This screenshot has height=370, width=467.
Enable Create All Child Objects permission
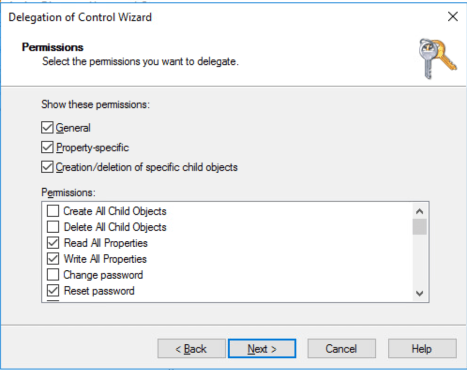[53, 211]
